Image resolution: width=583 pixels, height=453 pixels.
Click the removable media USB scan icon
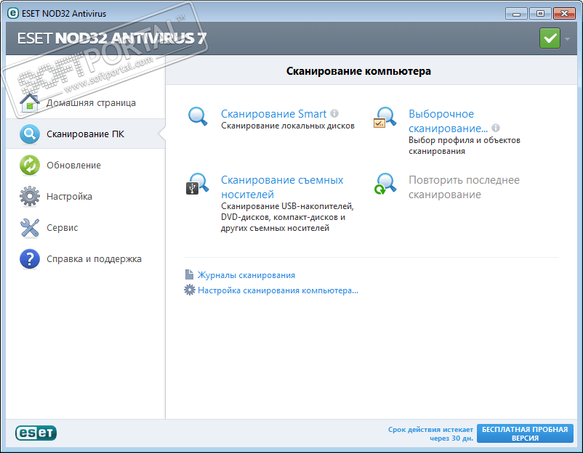pyautogui.click(x=198, y=184)
